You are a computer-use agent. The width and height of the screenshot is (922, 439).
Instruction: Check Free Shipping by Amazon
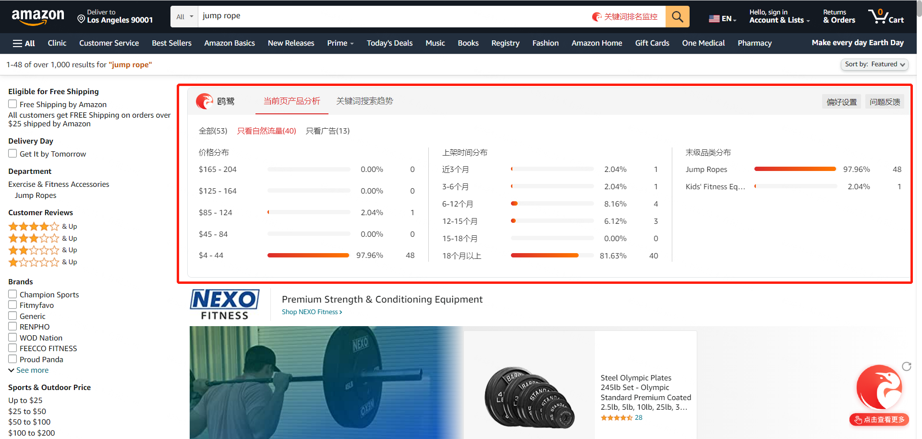pos(12,104)
